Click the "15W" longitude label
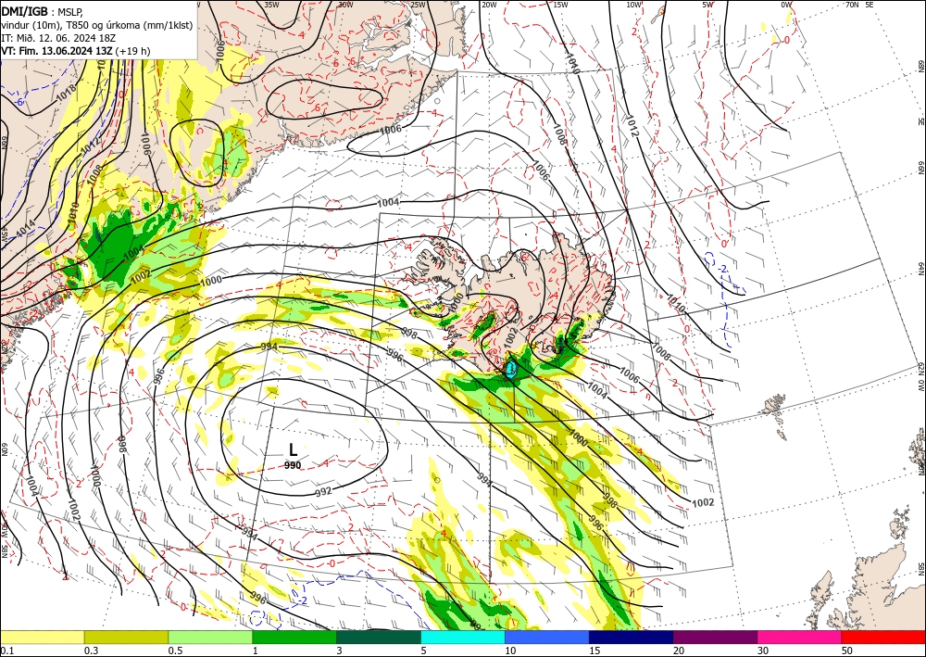Screen dimensions: 926x657 point(561,5)
